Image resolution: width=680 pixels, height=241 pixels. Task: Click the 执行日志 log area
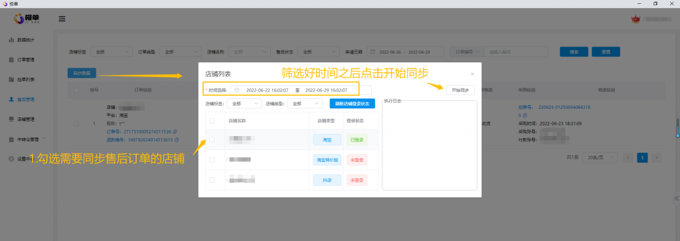430,145
